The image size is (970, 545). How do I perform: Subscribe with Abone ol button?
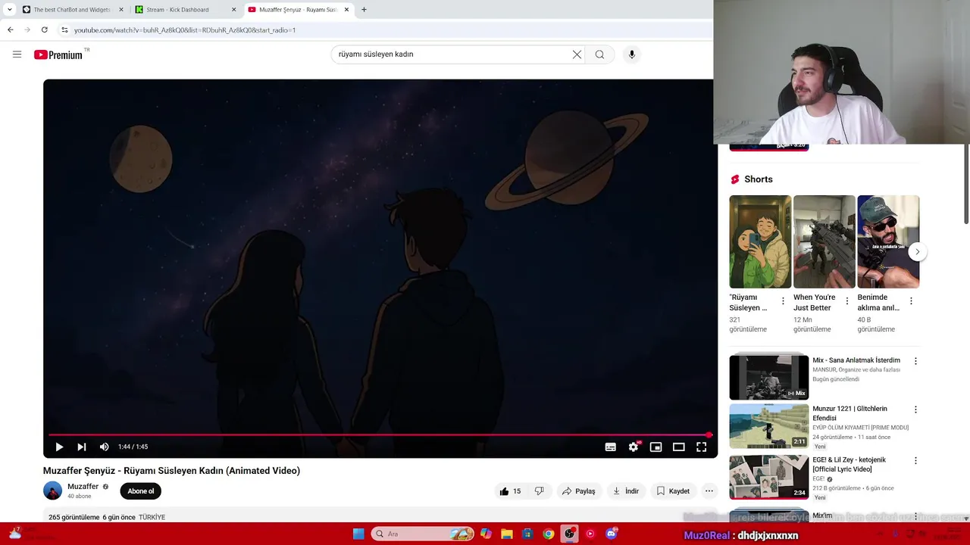coord(140,491)
